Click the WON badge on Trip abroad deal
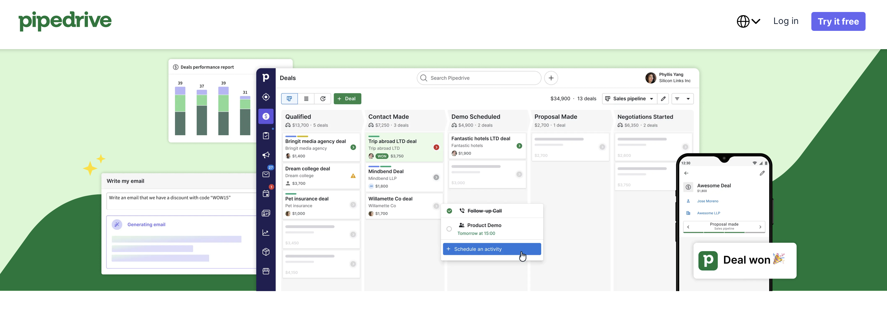The image size is (887, 310). click(x=382, y=156)
